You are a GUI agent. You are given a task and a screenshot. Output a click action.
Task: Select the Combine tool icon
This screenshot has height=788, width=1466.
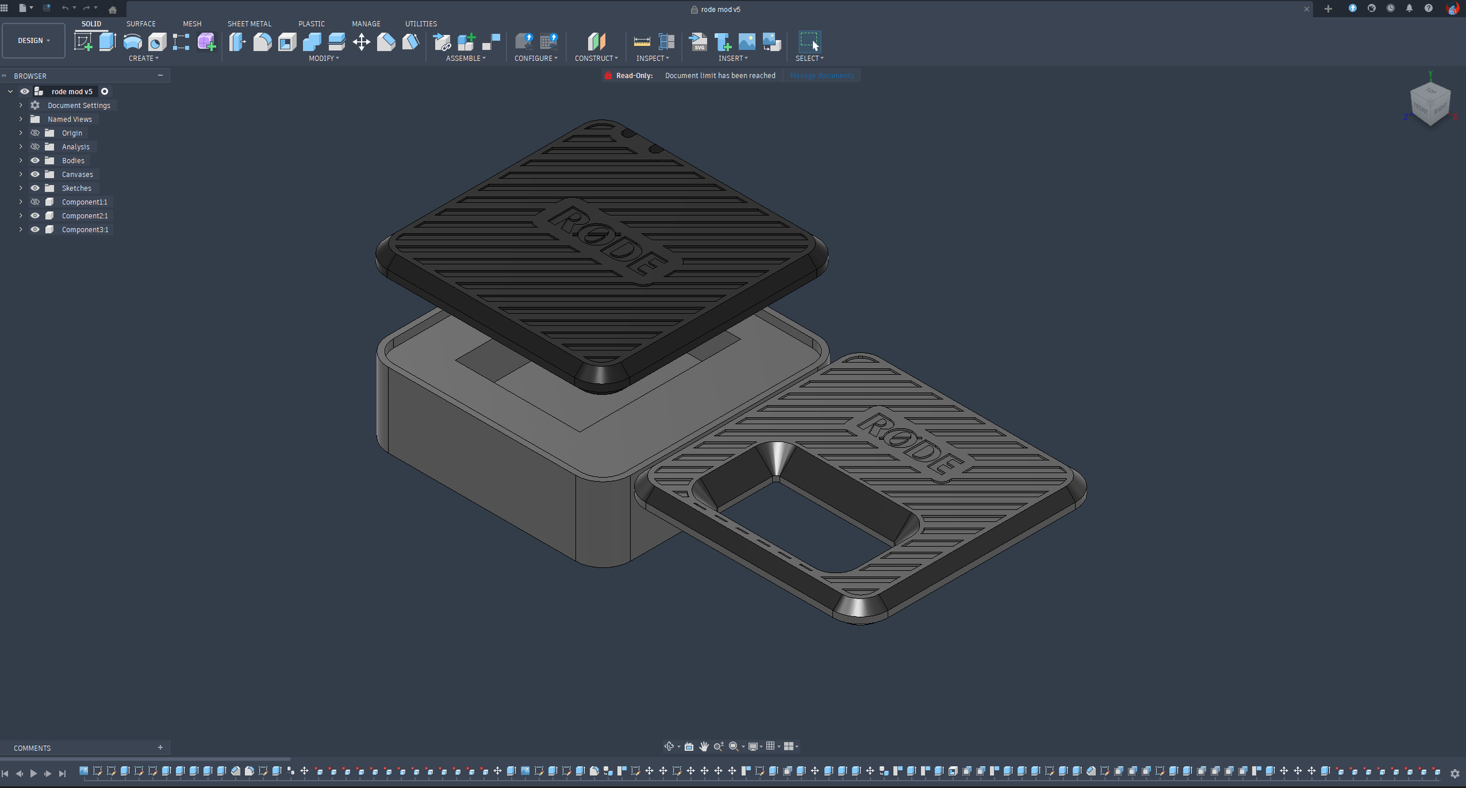(312, 42)
